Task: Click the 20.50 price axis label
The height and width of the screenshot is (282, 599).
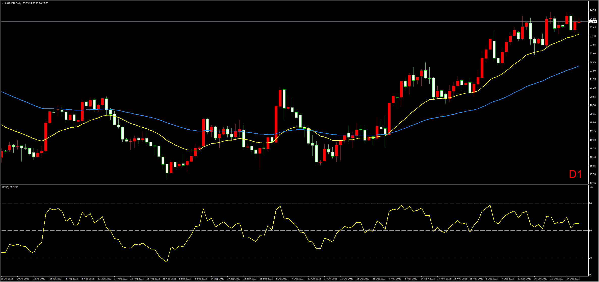Action: tap(592, 105)
